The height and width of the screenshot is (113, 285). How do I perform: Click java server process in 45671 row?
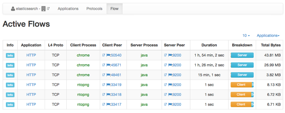pyautogui.click(x=144, y=65)
